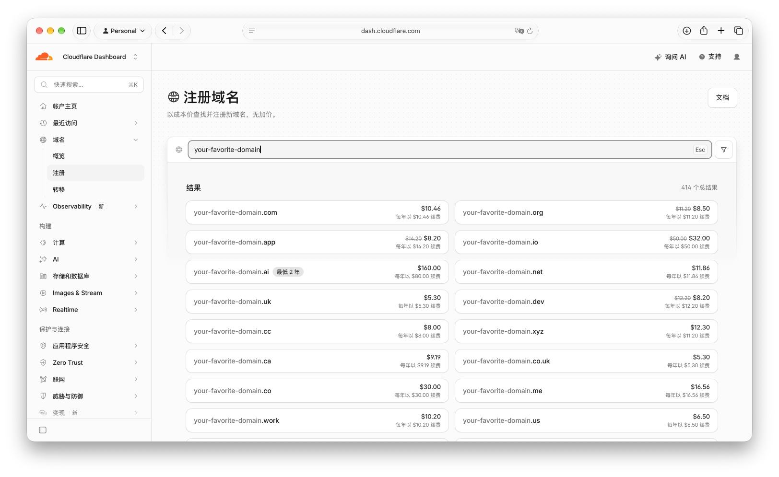779x477 pixels.
Task: Open the filter icon beside search
Action: tap(723, 150)
